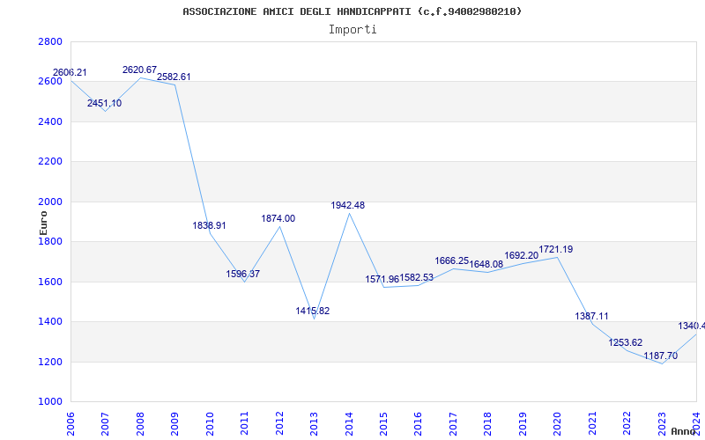
Task: Select data value 1415.82
Action: 313,311
